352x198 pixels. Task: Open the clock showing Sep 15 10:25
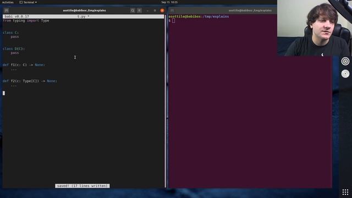(169, 2)
